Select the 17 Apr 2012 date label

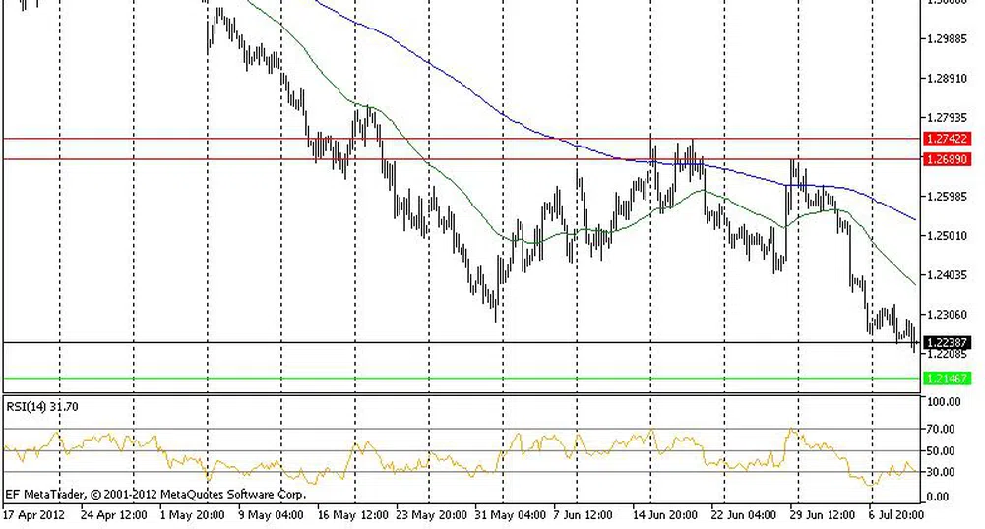point(33,514)
